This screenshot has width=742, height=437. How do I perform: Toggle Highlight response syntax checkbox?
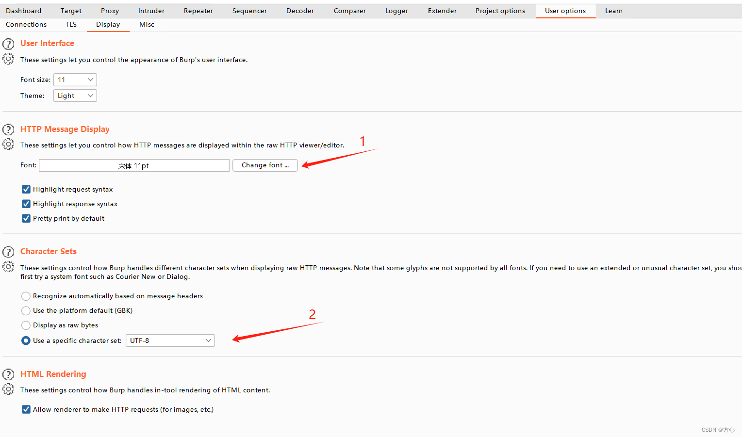click(26, 204)
